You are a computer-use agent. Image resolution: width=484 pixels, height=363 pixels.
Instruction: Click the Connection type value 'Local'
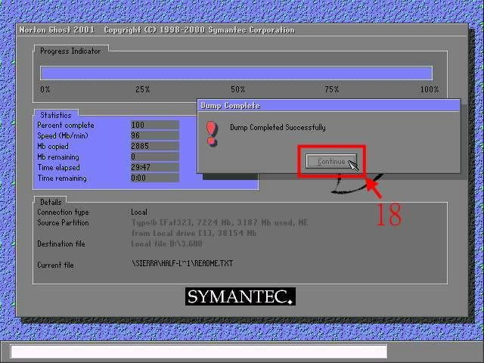[139, 212]
